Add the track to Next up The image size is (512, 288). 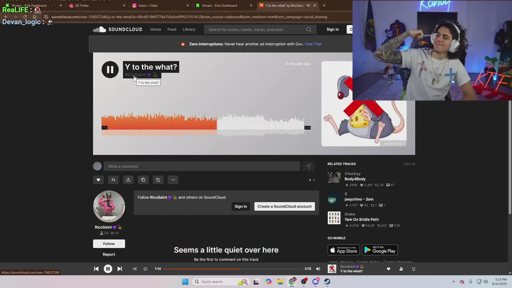pos(158,180)
